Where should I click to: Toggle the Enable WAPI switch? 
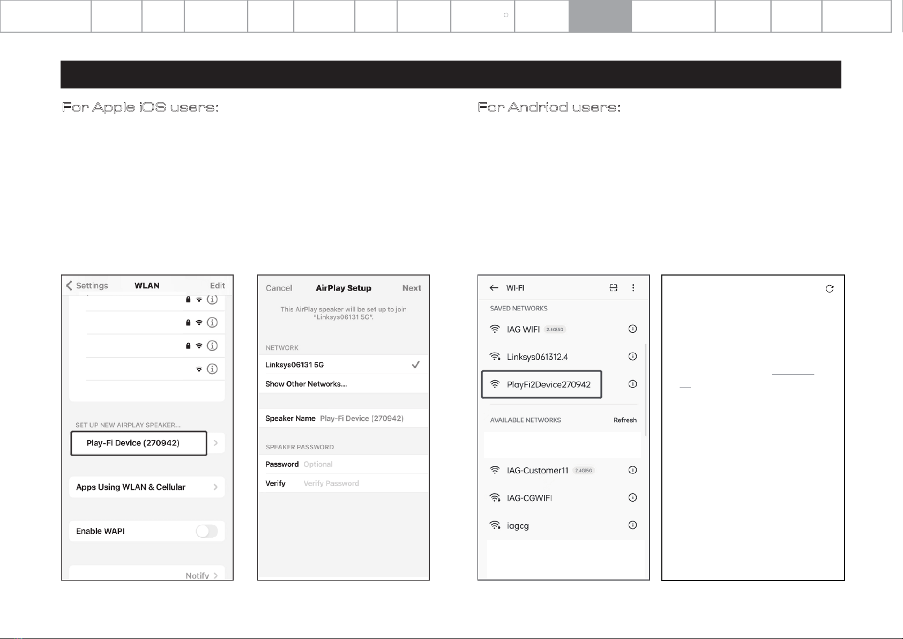coord(207,531)
